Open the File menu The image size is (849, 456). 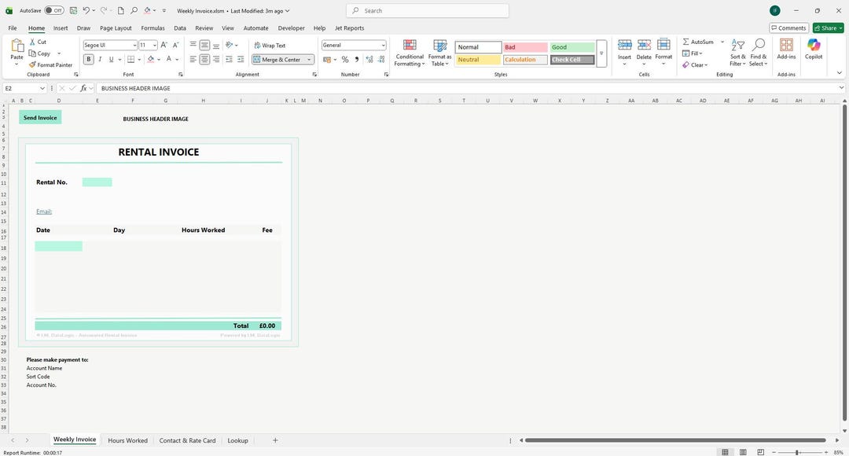[x=13, y=28]
